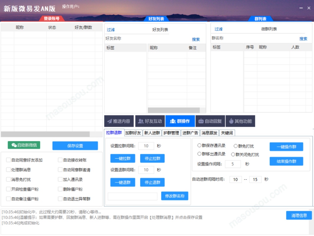Click the 启动新微信 button

[24, 145]
